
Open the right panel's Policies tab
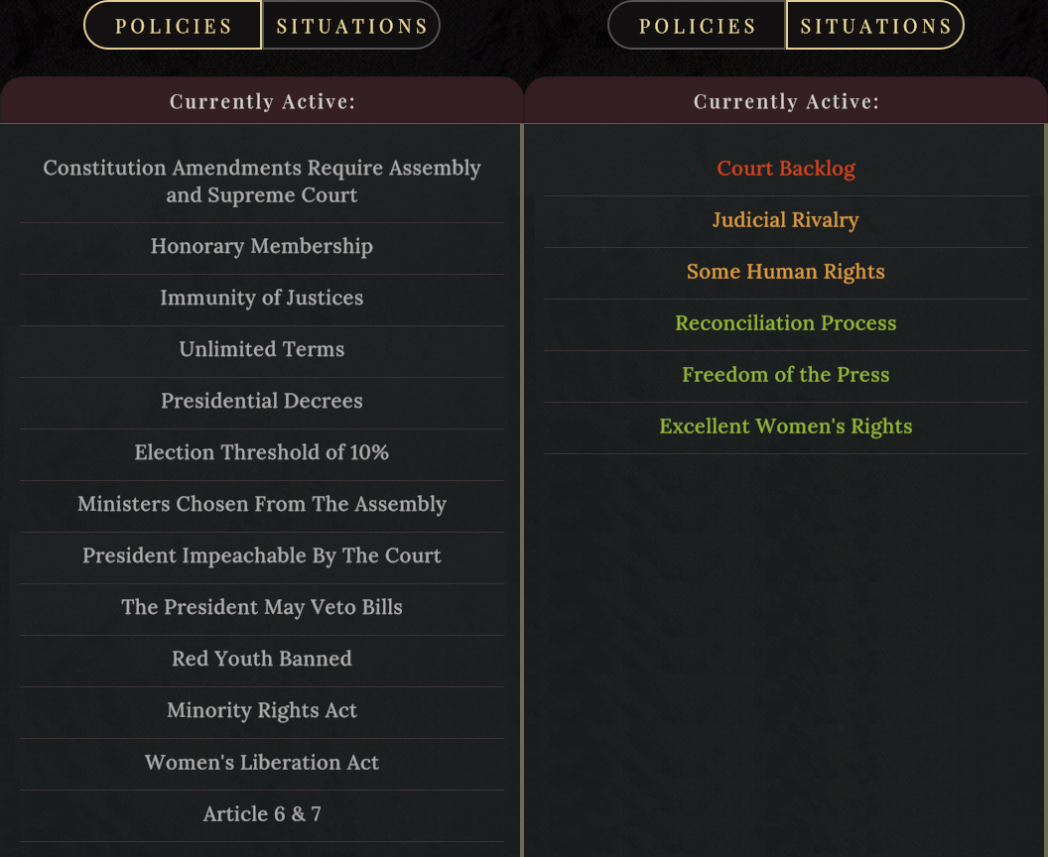[x=697, y=26]
